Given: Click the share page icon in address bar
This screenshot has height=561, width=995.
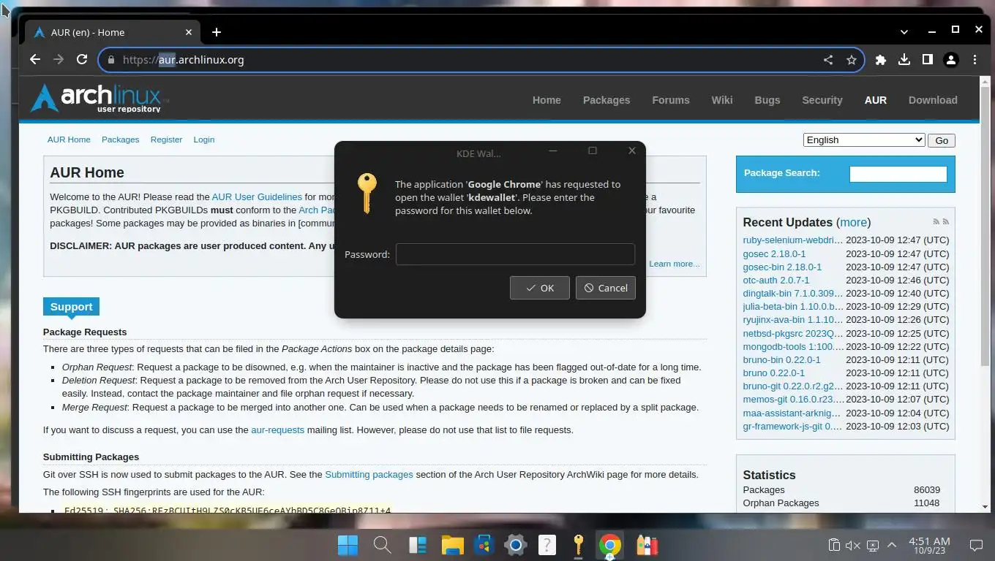Looking at the screenshot, I should tap(828, 60).
